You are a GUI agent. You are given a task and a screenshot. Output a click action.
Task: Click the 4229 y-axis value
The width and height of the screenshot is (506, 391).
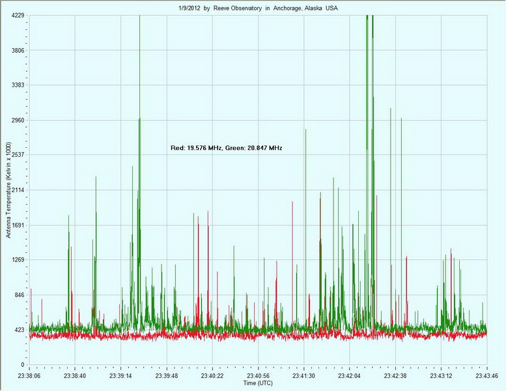click(18, 15)
